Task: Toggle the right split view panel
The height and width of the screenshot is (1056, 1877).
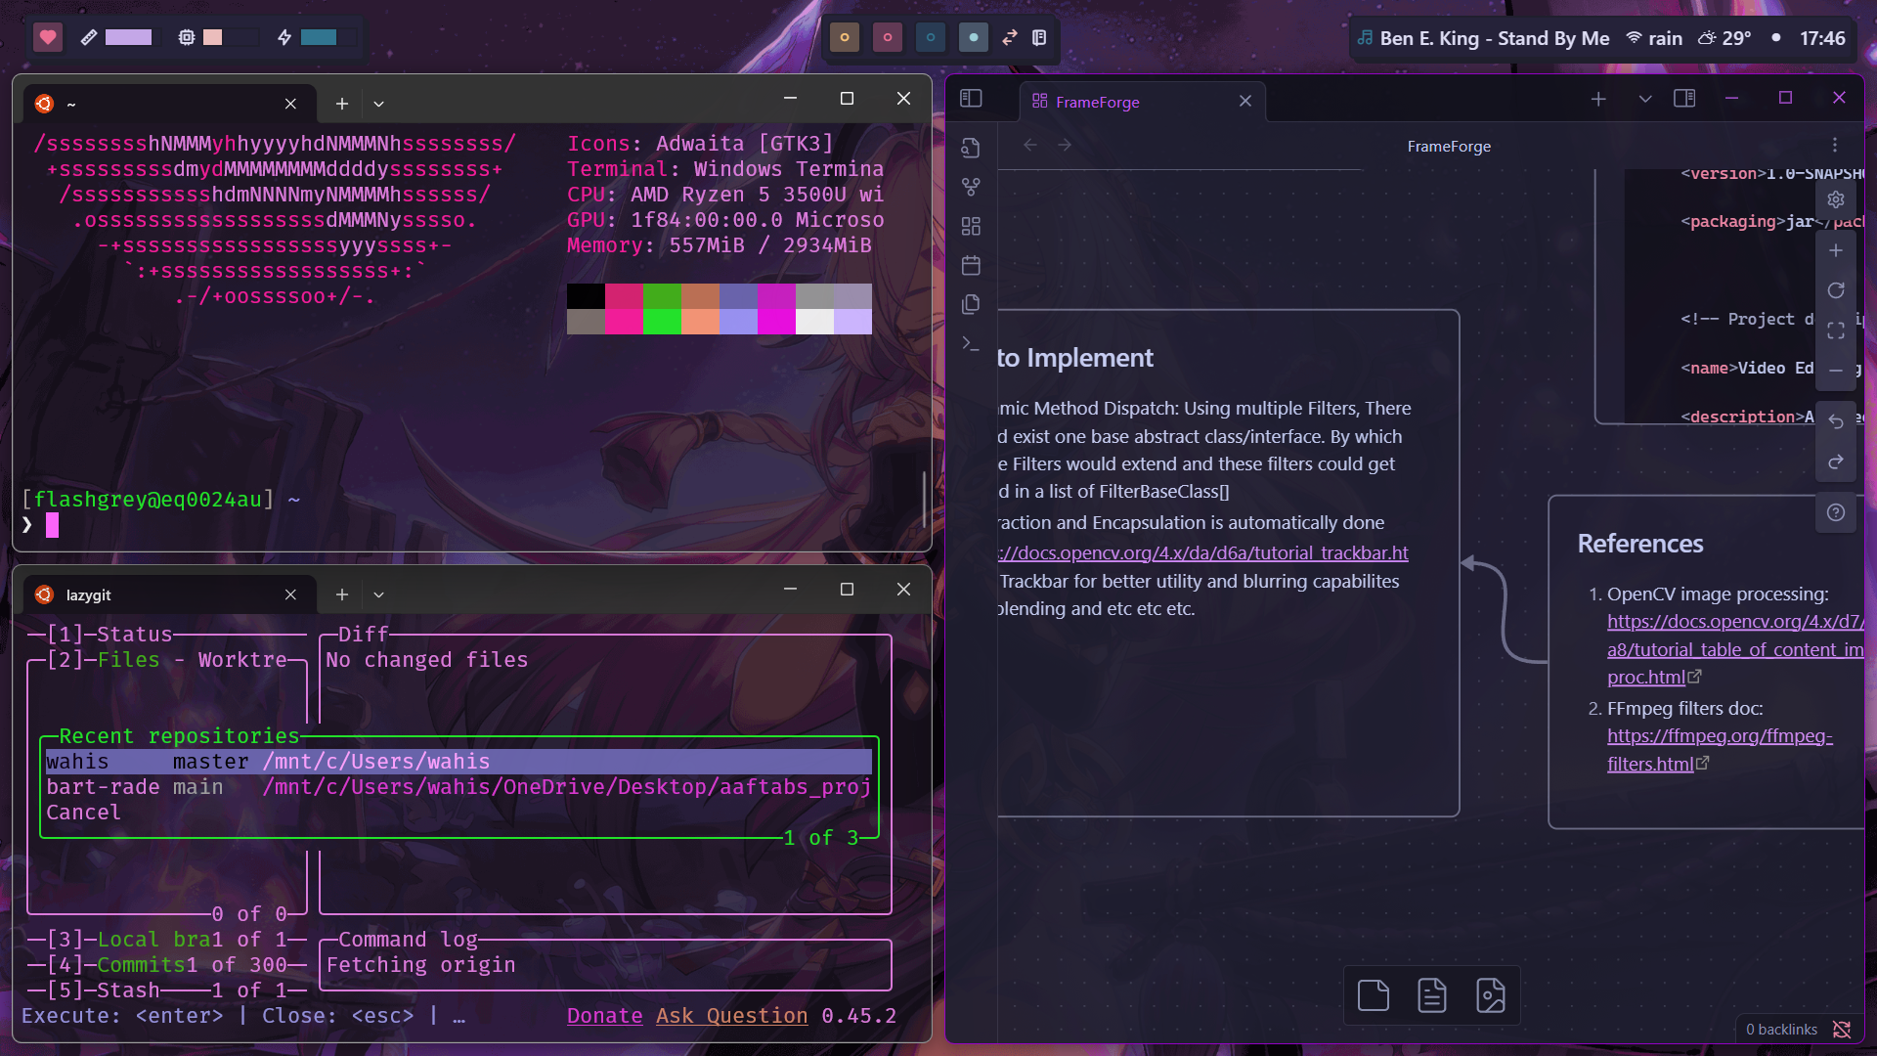Action: coord(1685,98)
